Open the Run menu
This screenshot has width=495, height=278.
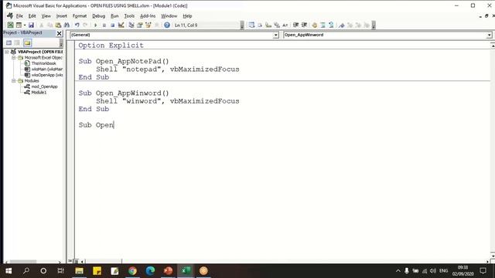pos(114,15)
